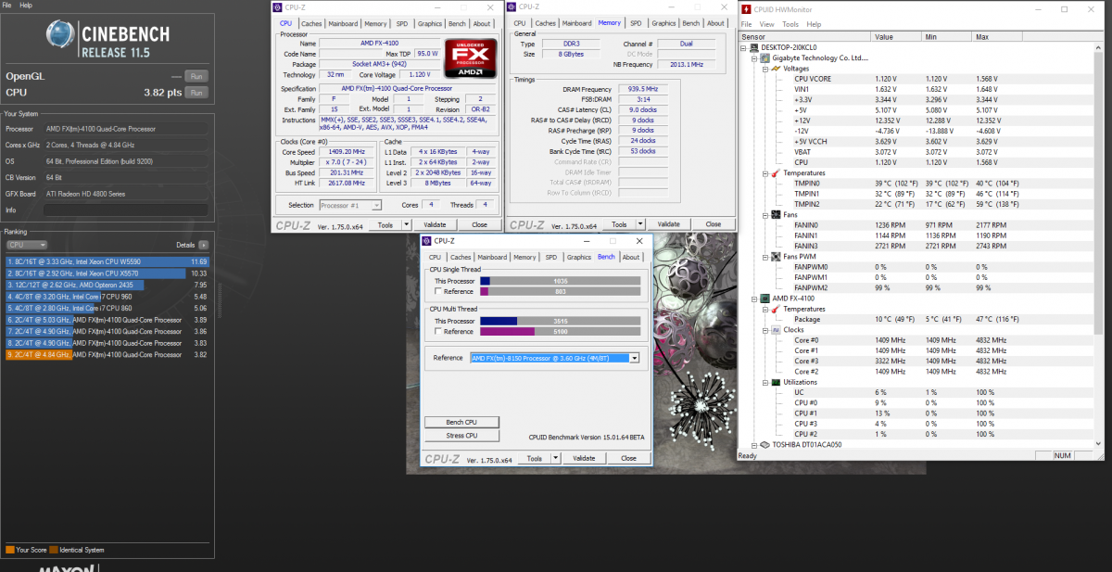Click the orange Your Score legend swatch
The width and height of the screenshot is (1112, 572).
point(9,550)
